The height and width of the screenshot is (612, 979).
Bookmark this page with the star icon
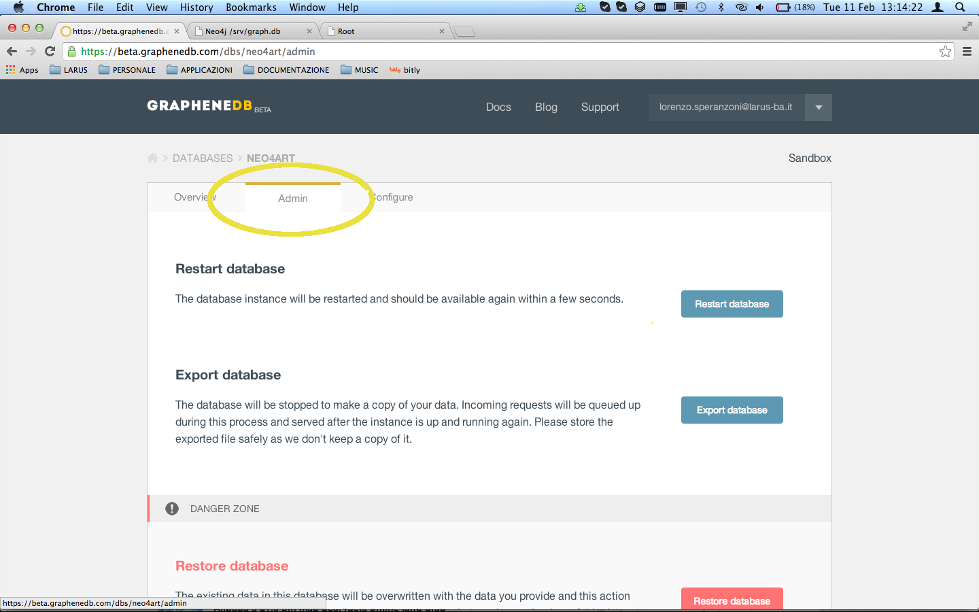pyautogui.click(x=945, y=51)
